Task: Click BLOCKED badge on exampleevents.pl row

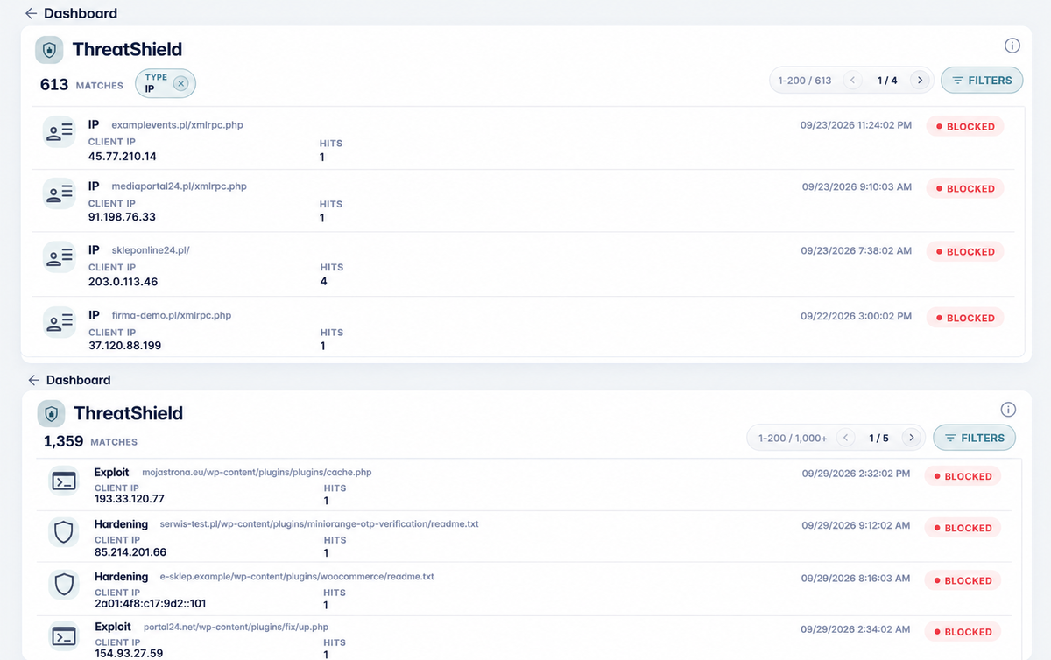Action: pyautogui.click(x=964, y=126)
